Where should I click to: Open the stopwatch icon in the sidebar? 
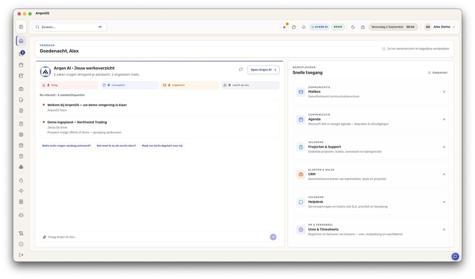(x=21, y=180)
